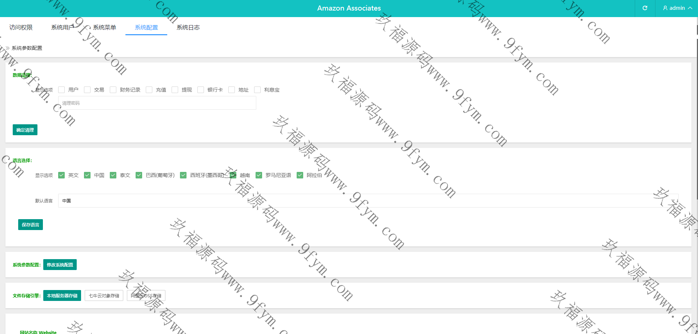
Task: Disable the 泰文 language option
Action: (113, 175)
